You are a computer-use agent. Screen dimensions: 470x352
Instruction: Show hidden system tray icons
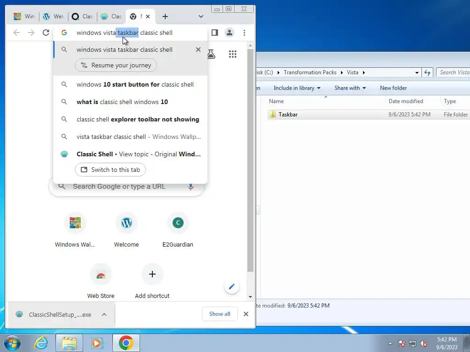pos(390,343)
